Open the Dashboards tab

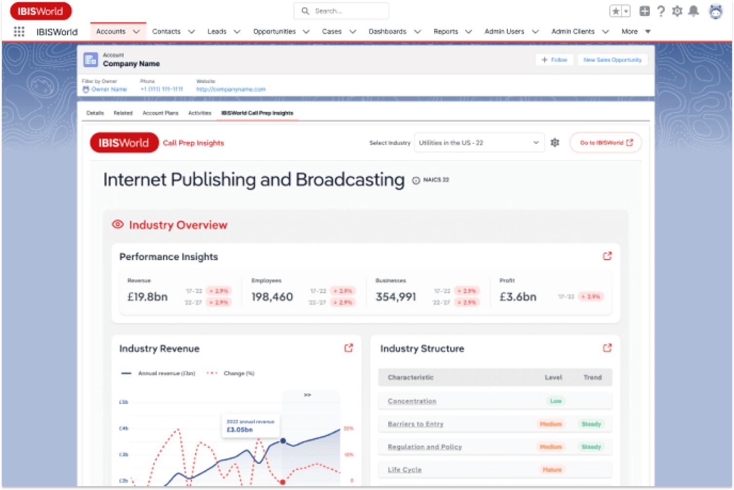[x=387, y=32]
